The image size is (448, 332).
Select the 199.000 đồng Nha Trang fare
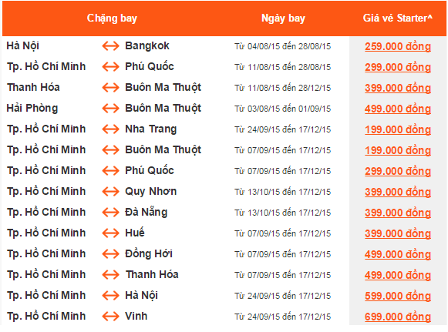(398, 129)
